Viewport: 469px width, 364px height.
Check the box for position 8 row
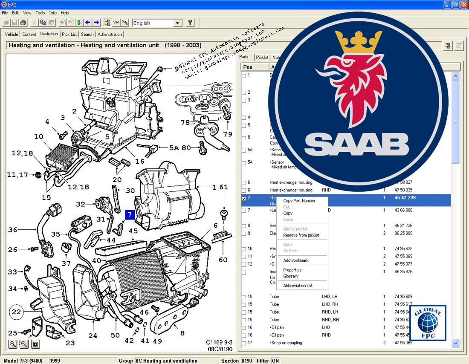pyautogui.click(x=244, y=226)
